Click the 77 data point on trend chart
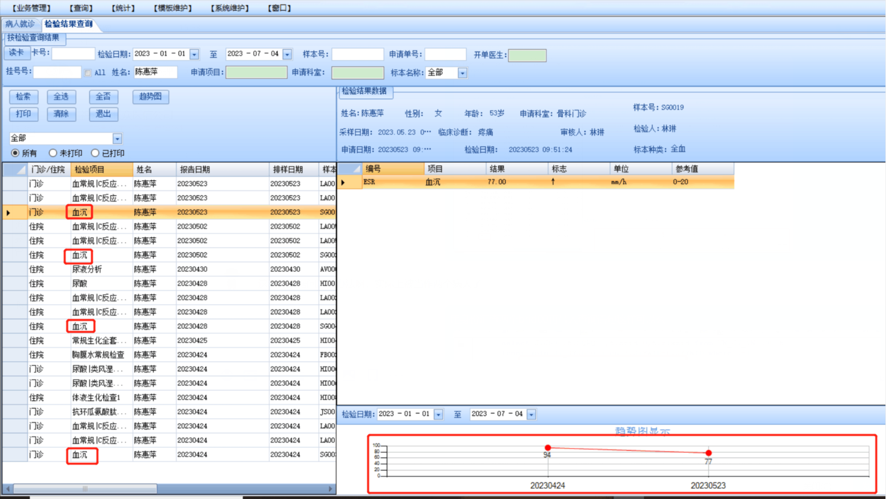The width and height of the screenshot is (886, 499). [708, 453]
